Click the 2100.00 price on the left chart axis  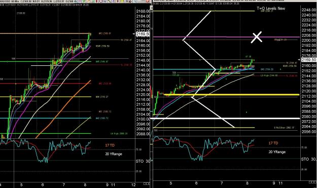(x=143, y=119)
